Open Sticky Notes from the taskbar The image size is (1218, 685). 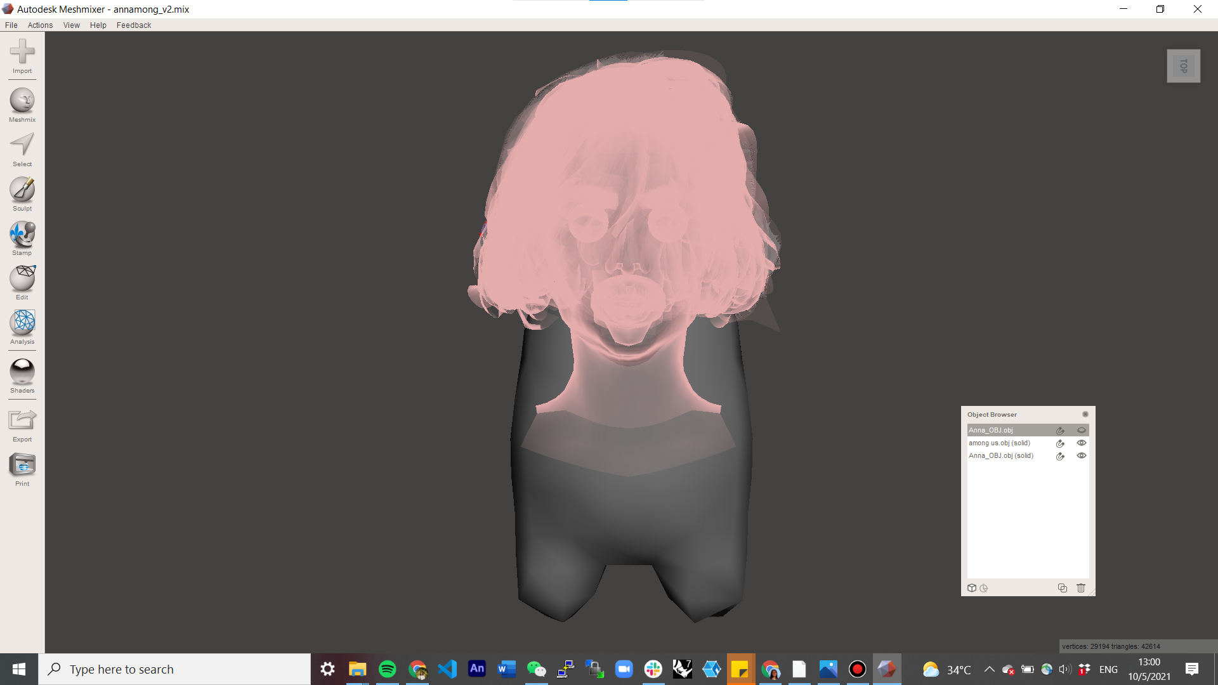click(740, 669)
